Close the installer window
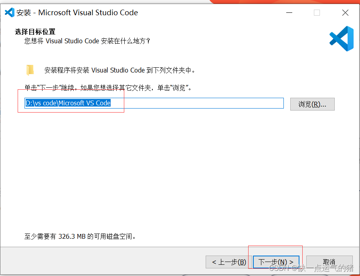This screenshot has height=276, width=360. 345,13
